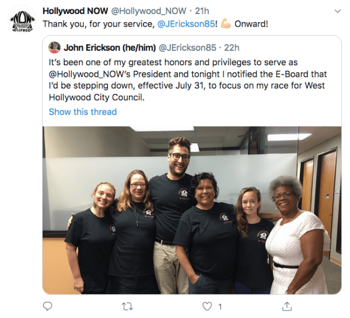Click the flexed bicep emoji

tap(226, 24)
